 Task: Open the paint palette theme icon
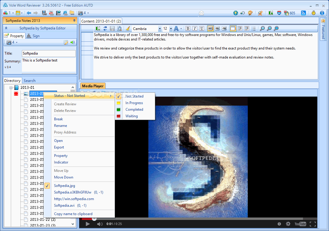point(250,13)
